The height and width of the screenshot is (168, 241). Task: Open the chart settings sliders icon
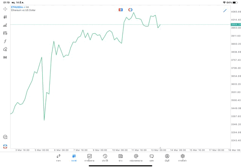(x=5, y=33)
